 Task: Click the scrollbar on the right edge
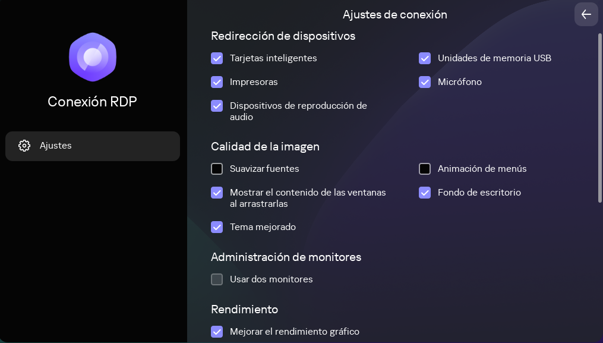click(x=599, y=116)
